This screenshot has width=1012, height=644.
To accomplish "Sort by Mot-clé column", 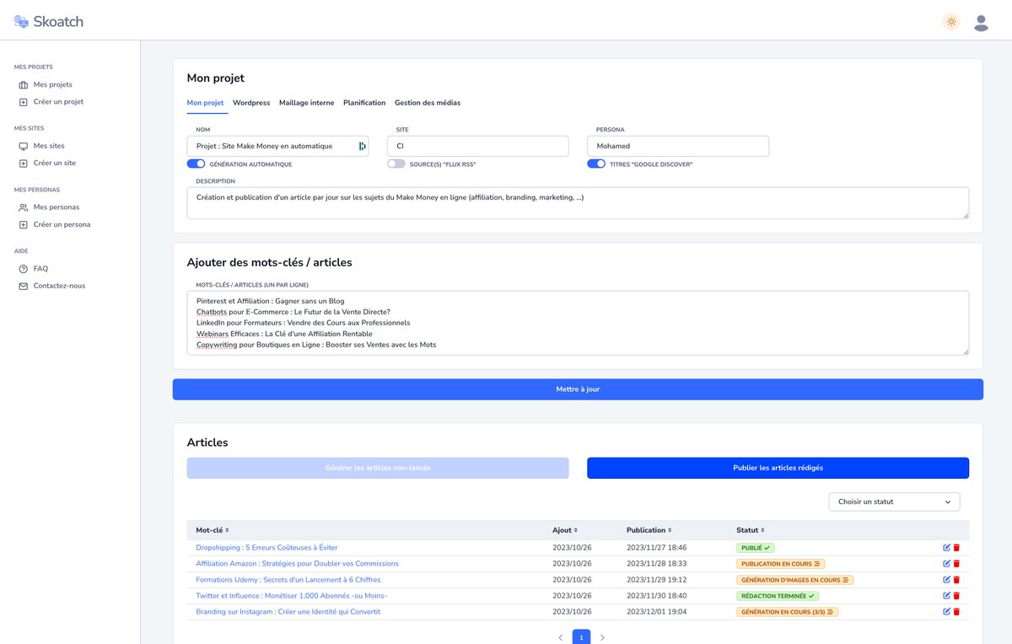I will coord(212,530).
